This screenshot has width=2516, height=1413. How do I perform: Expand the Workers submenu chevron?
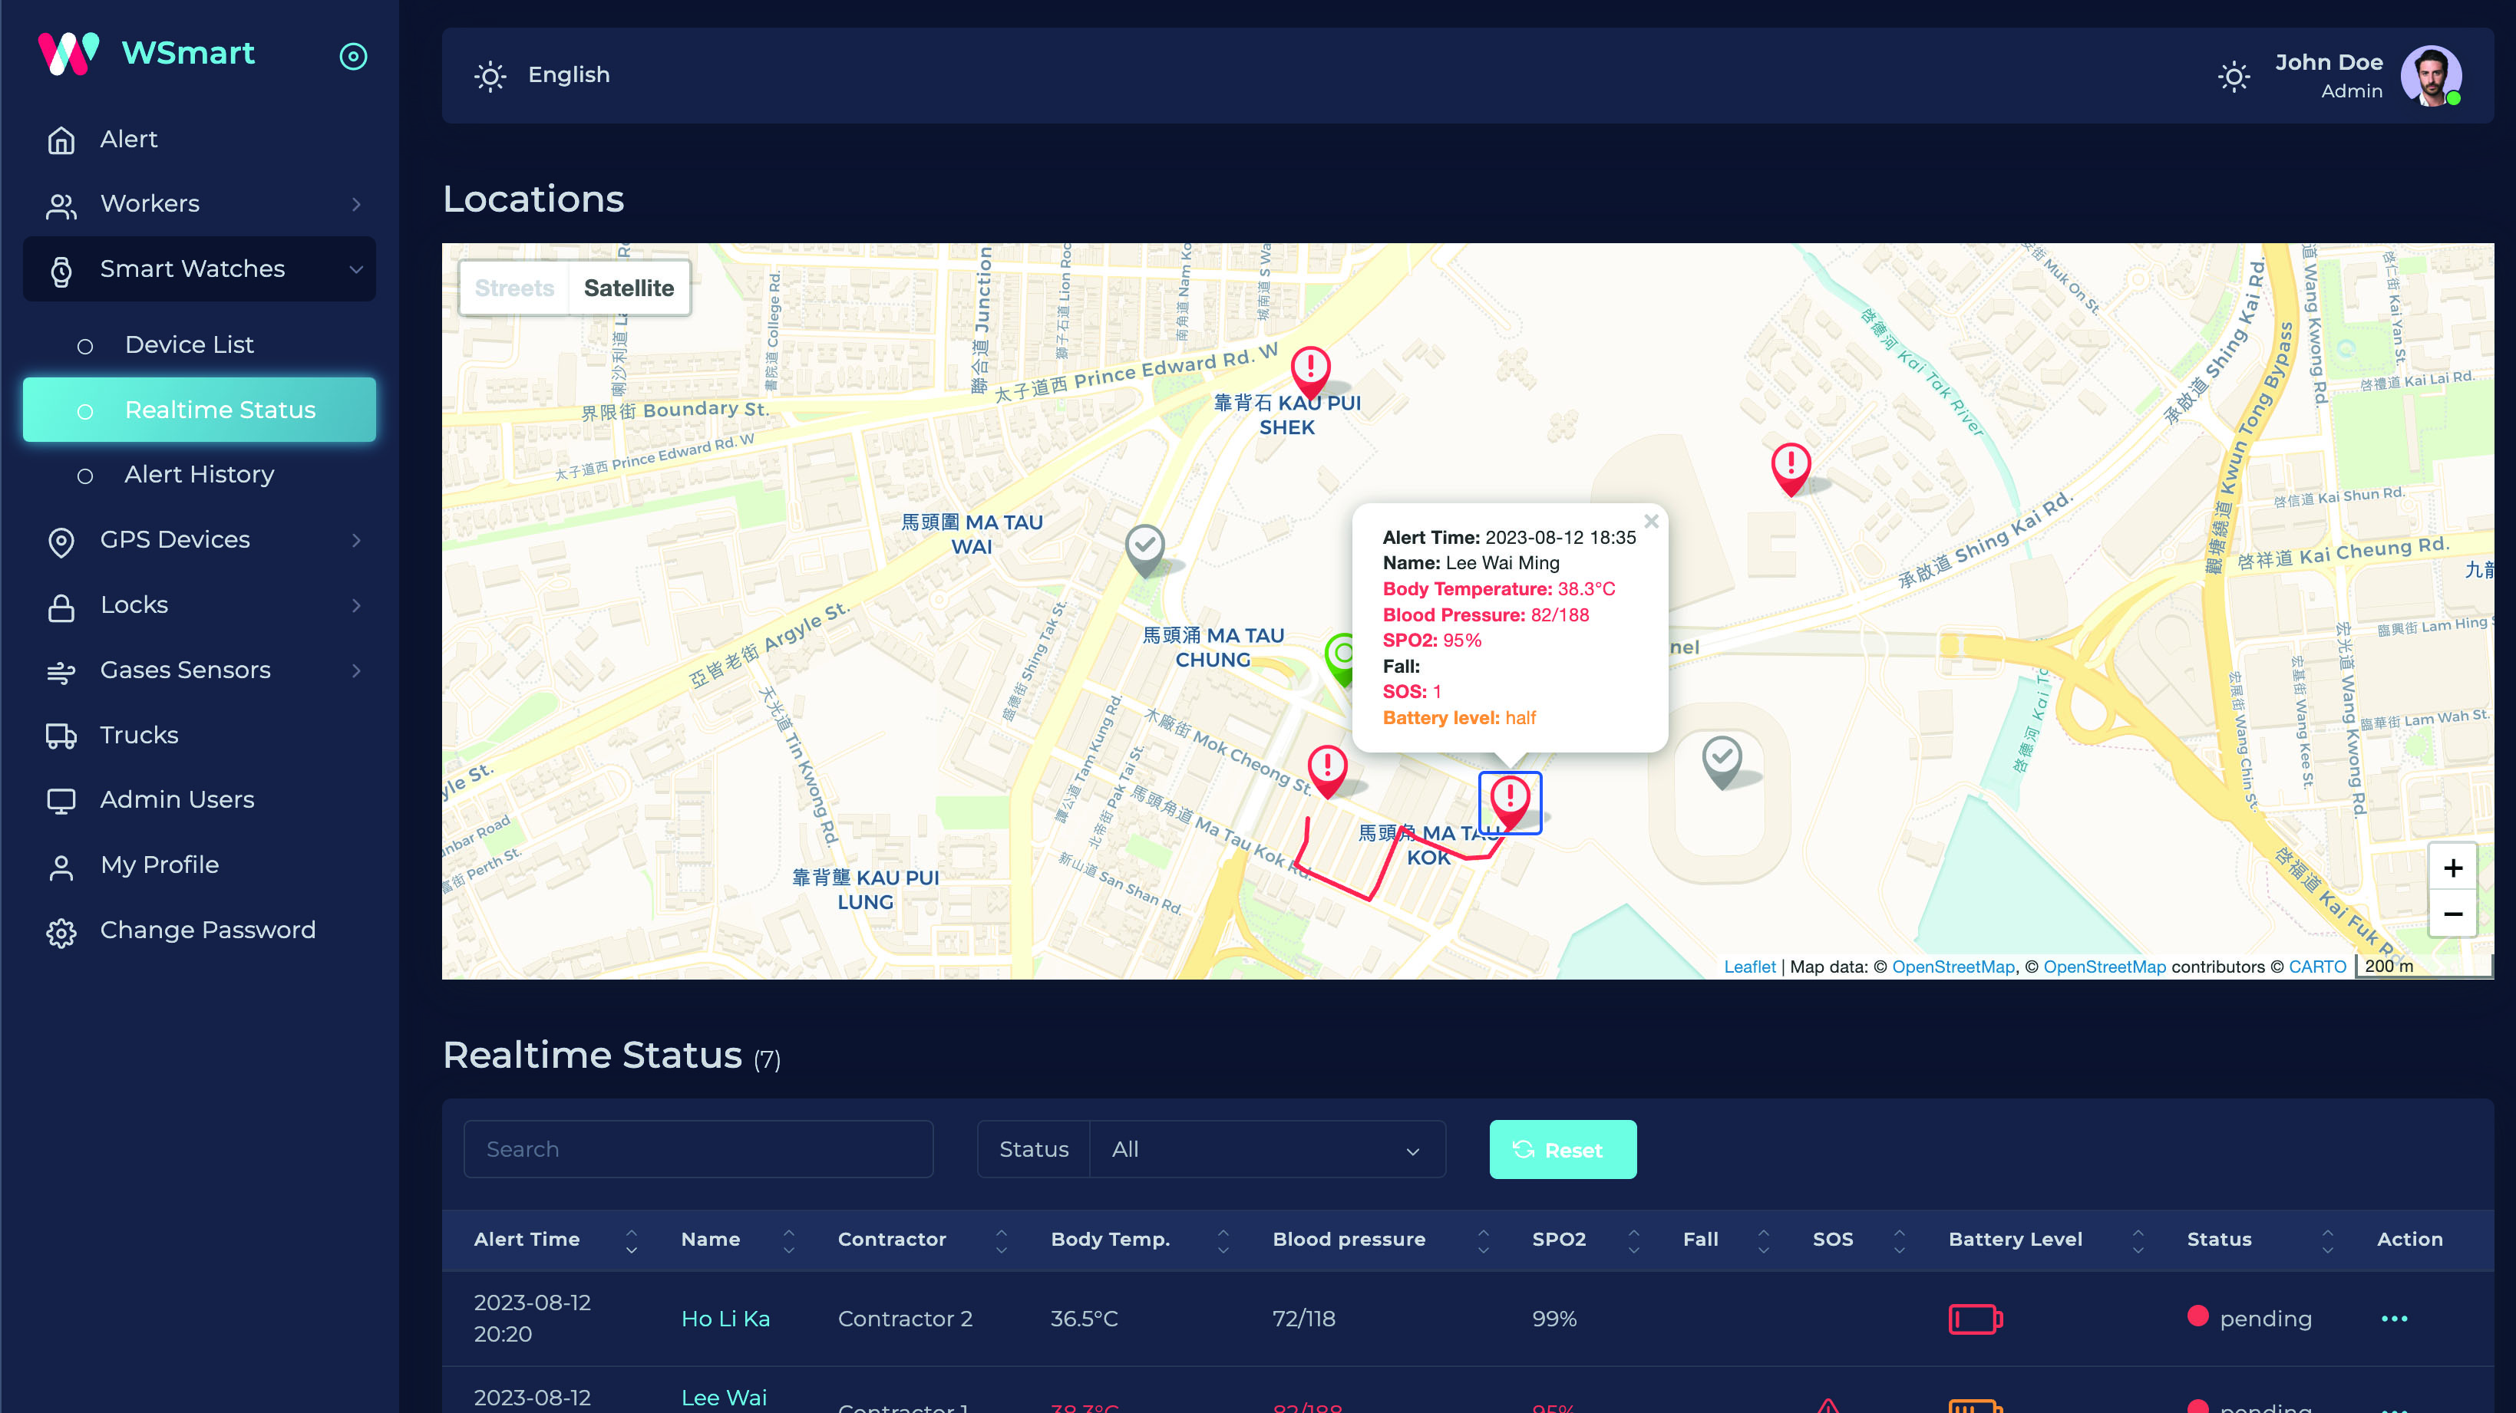[x=356, y=204]
